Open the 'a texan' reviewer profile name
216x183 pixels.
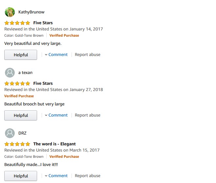coord(25,73)
